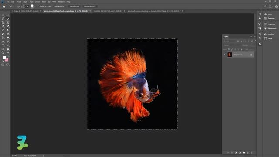Toggle Quick Mask mode
The width and height of the screenshot is (279, 157).
[x=3, y=65]
